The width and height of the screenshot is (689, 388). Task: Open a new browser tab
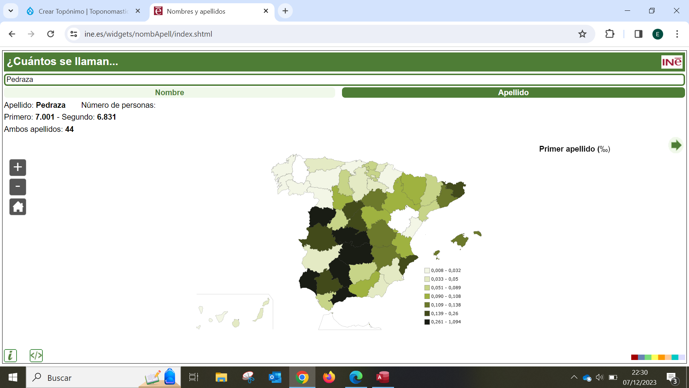coord(285,11)
